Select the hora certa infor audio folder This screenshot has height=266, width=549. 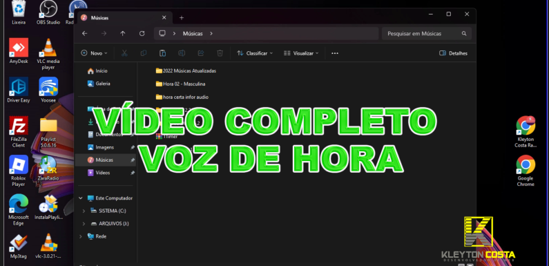tap(182, 97)
